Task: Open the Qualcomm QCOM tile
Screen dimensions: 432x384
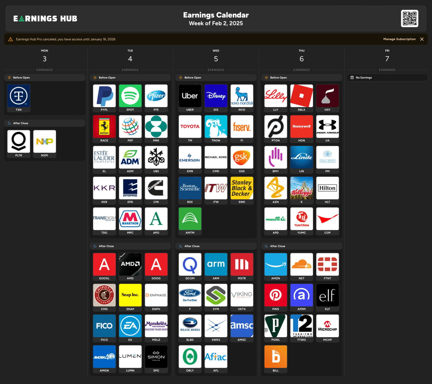Action: [x=190, y=267]
